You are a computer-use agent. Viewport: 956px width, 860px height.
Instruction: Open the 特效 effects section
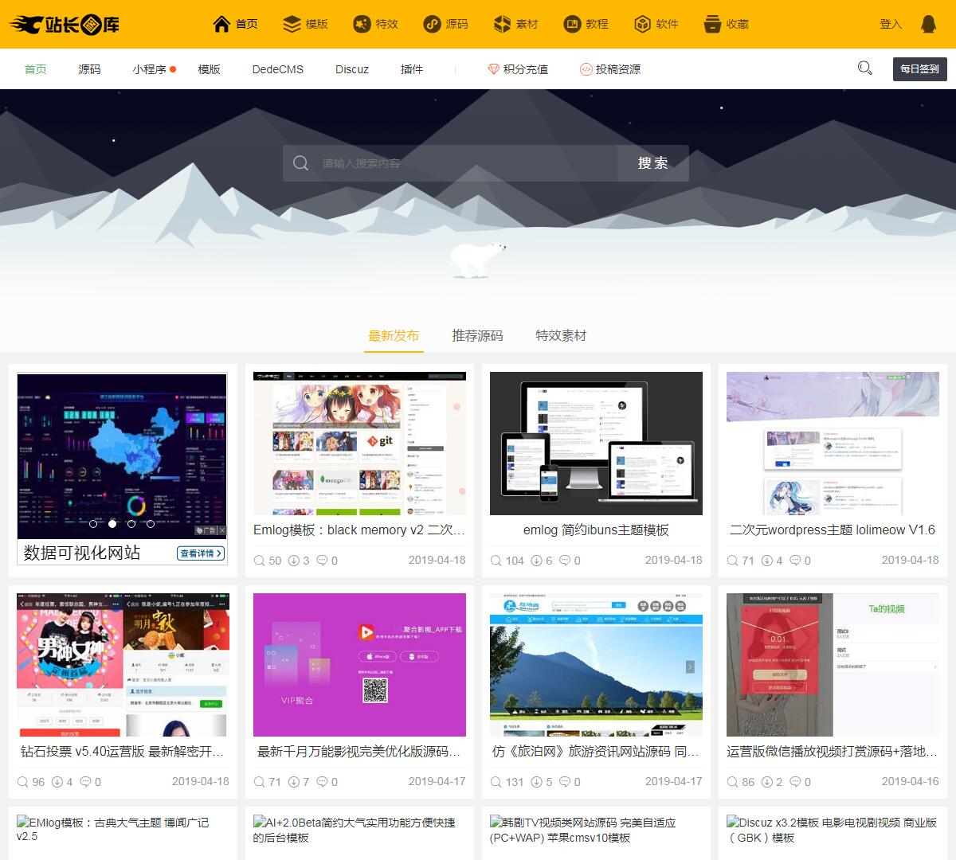375,24
